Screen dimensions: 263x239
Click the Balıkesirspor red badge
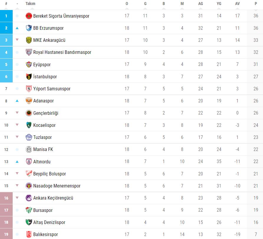[29, 235]
